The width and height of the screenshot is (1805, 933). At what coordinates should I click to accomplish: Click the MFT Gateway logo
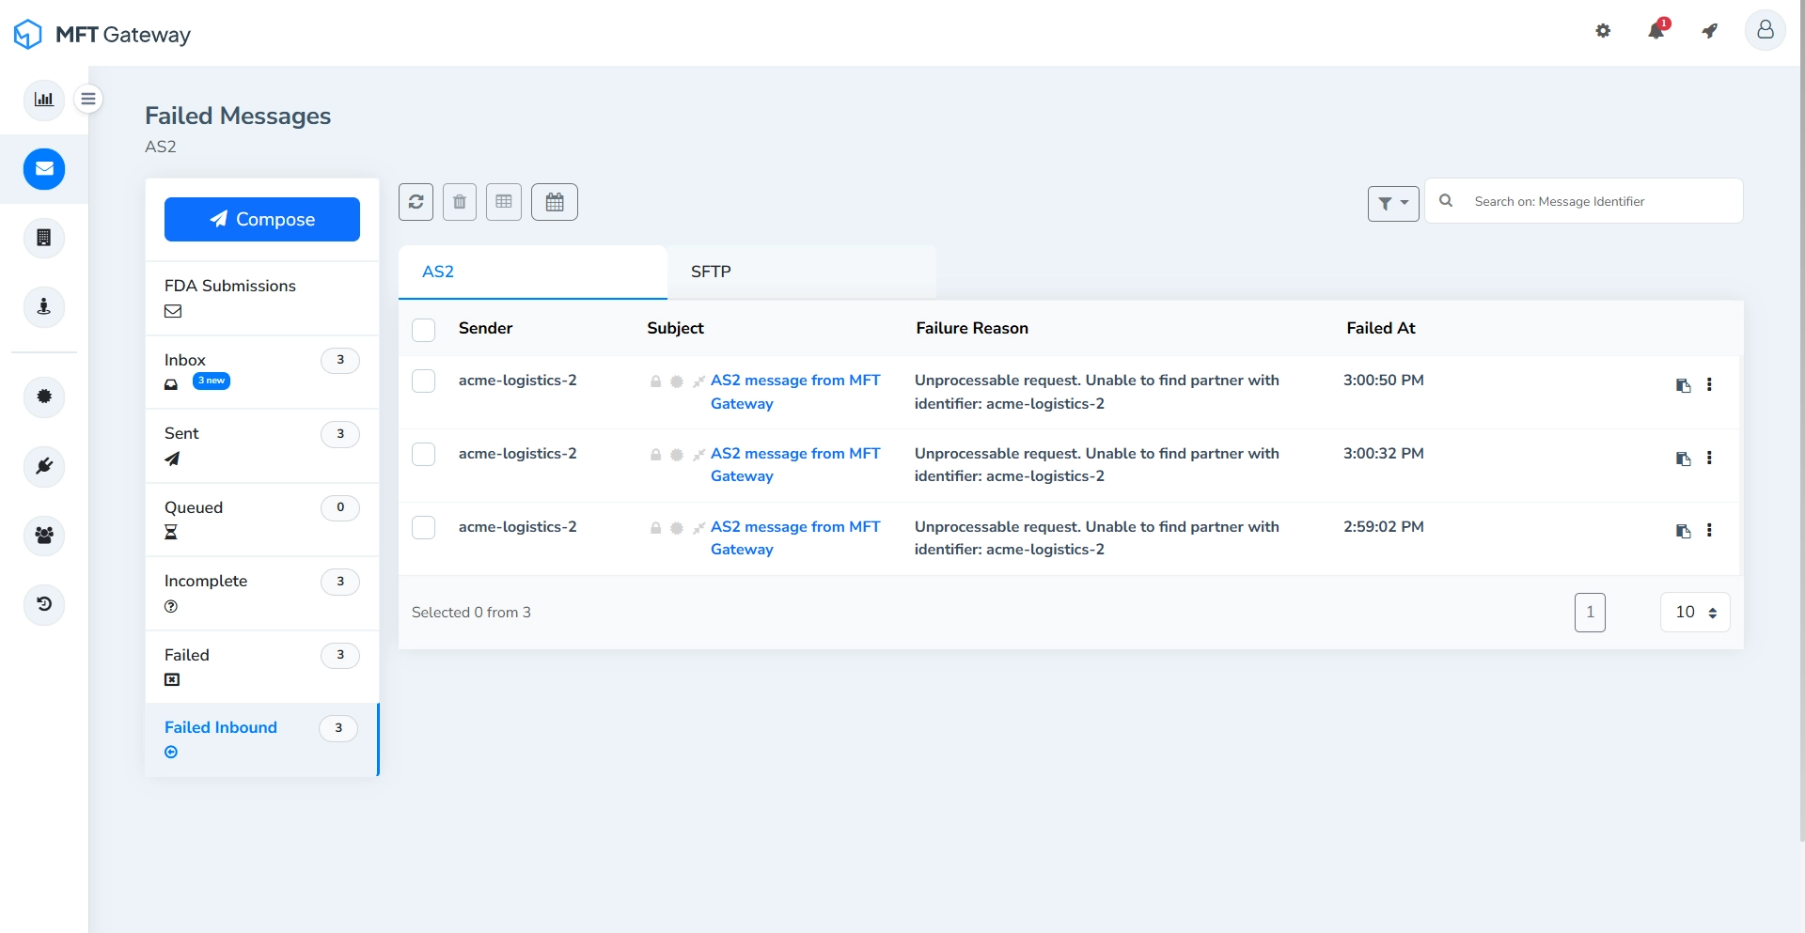point(102,34)
